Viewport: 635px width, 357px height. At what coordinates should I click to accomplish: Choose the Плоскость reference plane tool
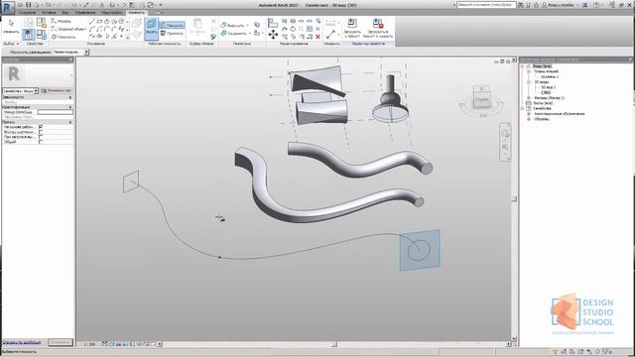coord(63,37)
